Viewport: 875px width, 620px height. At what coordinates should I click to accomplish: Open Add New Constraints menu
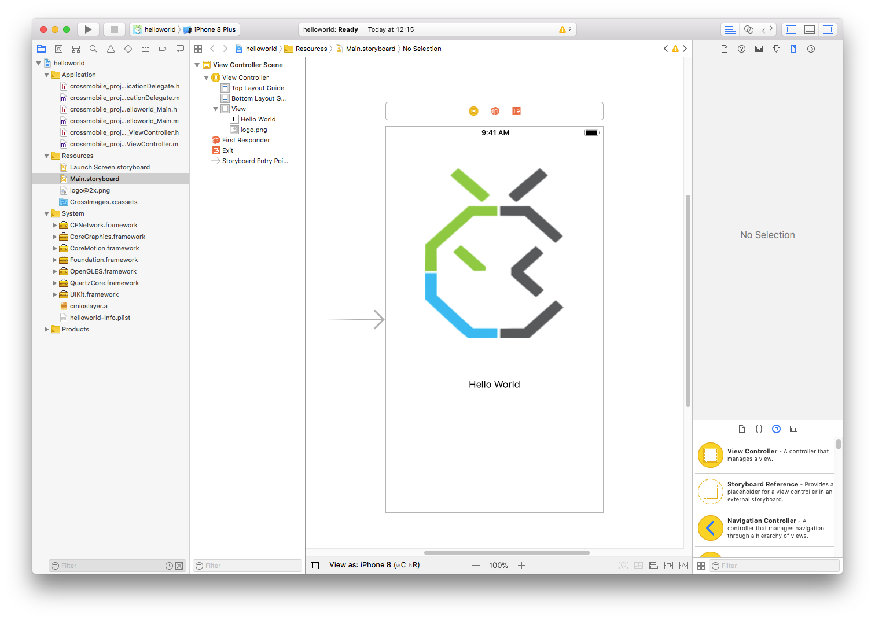click(668, 566)
